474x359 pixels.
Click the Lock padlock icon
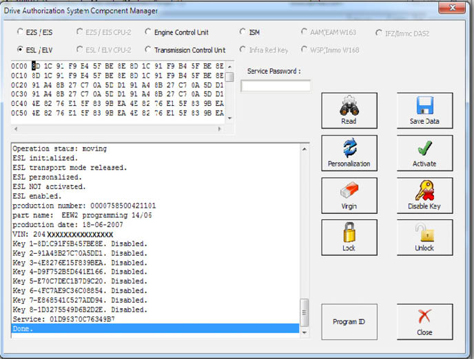point(349,232)
